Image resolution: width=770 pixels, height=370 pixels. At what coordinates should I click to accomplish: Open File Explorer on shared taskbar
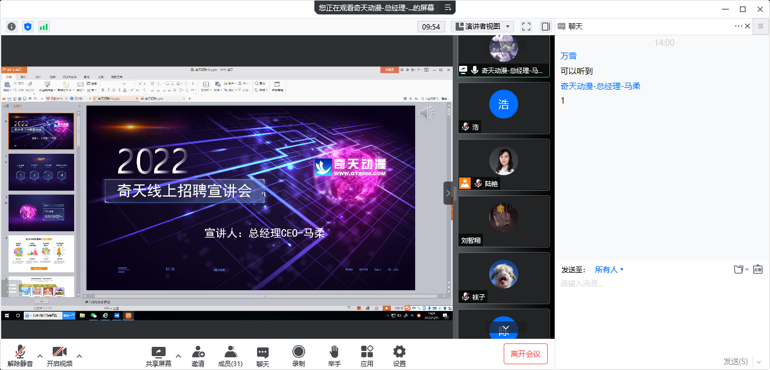coord(82,316)
